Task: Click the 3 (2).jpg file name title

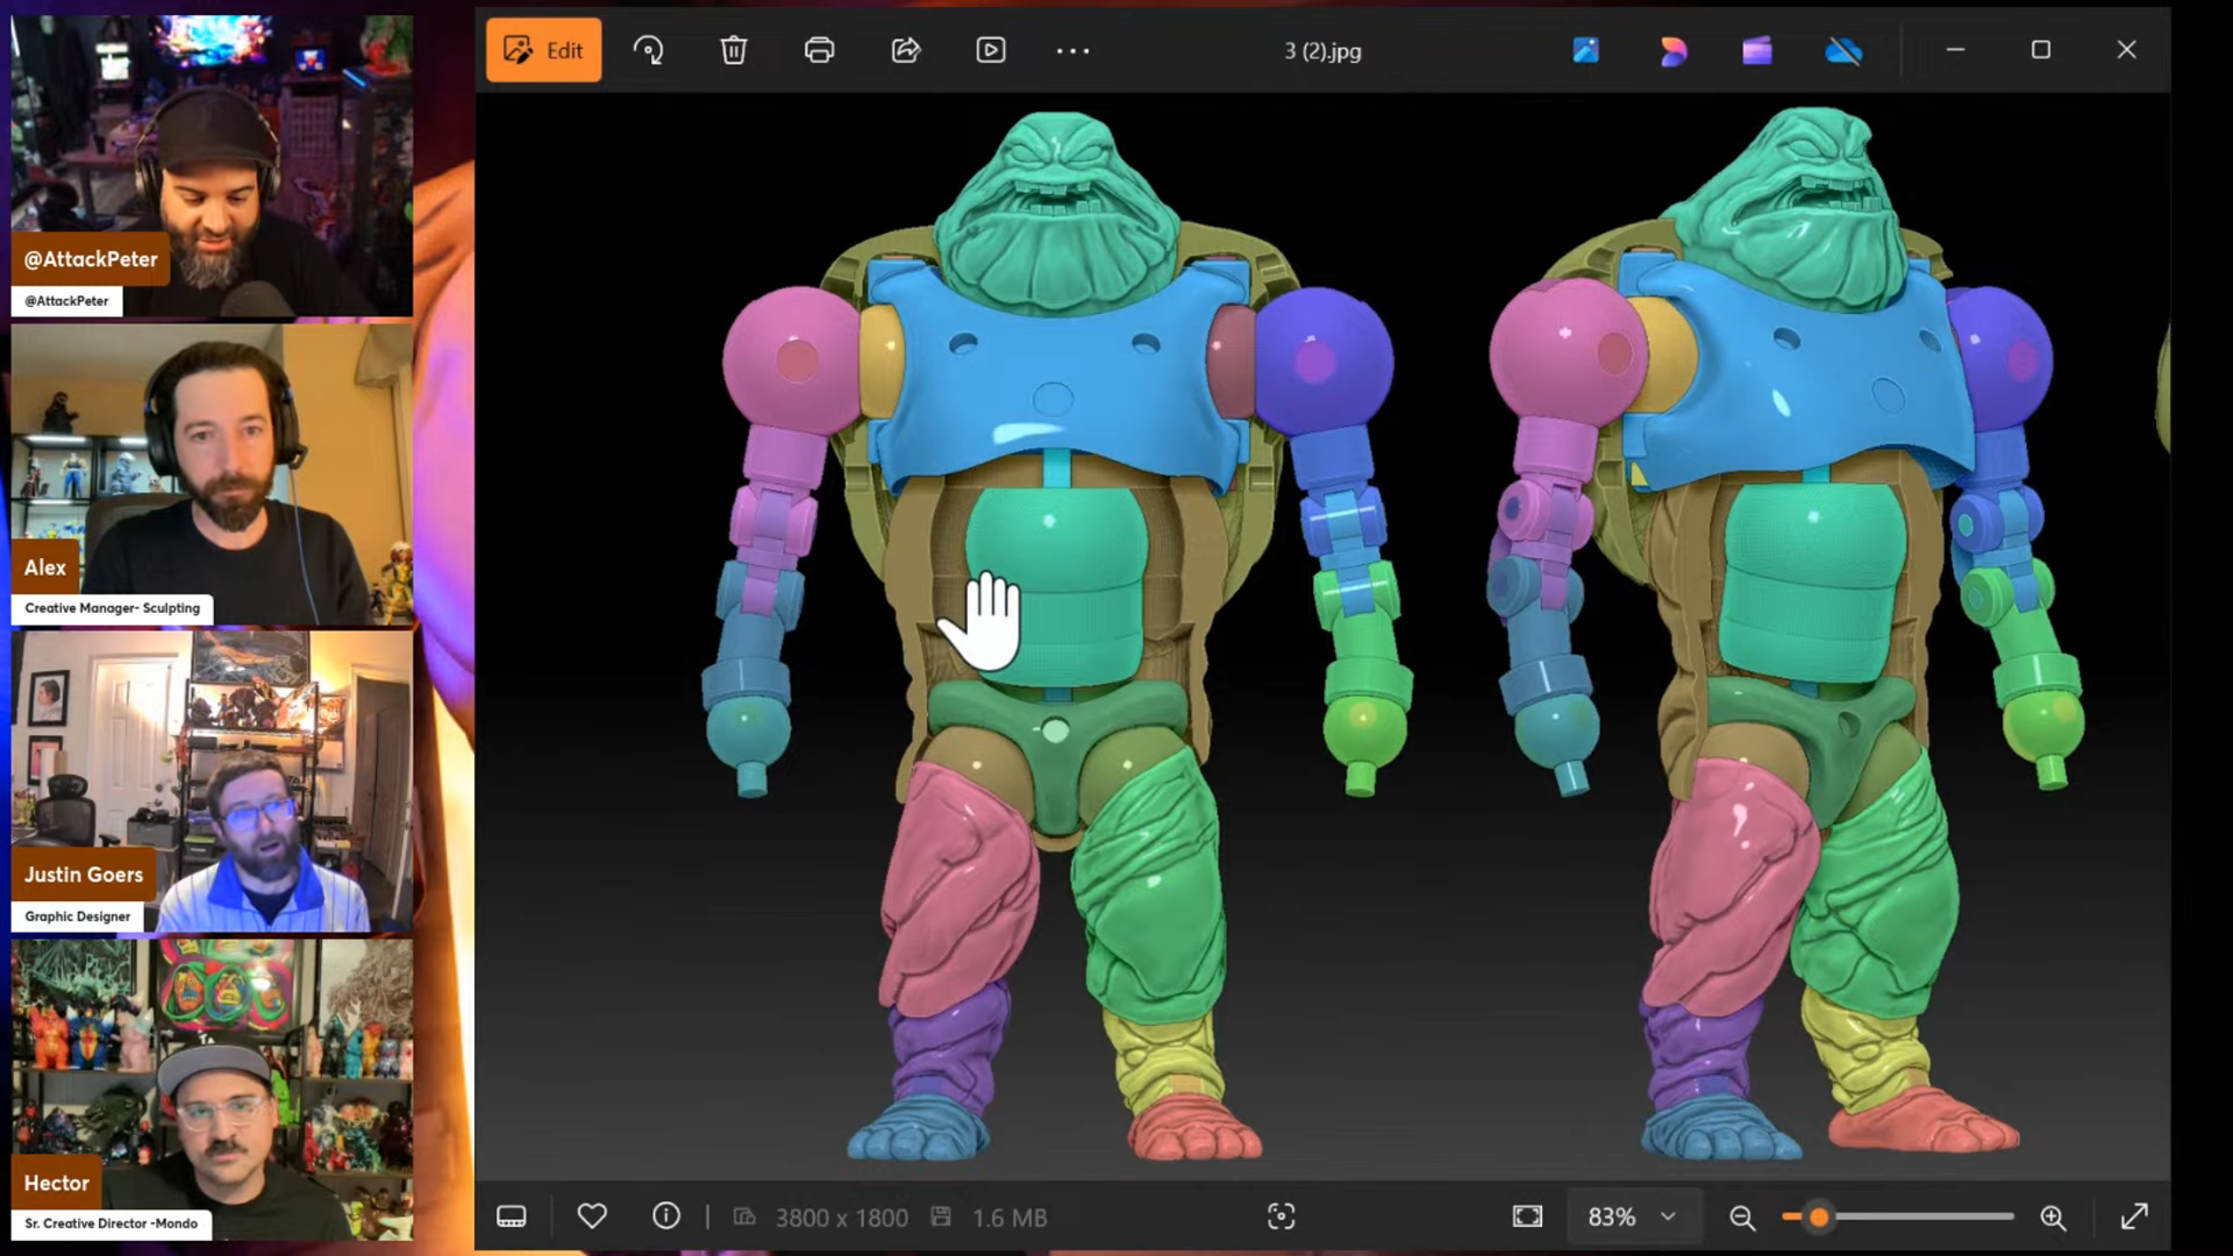Action: coord(1323,51)
